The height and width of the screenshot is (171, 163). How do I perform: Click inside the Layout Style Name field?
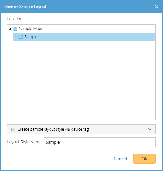point(100,142)
